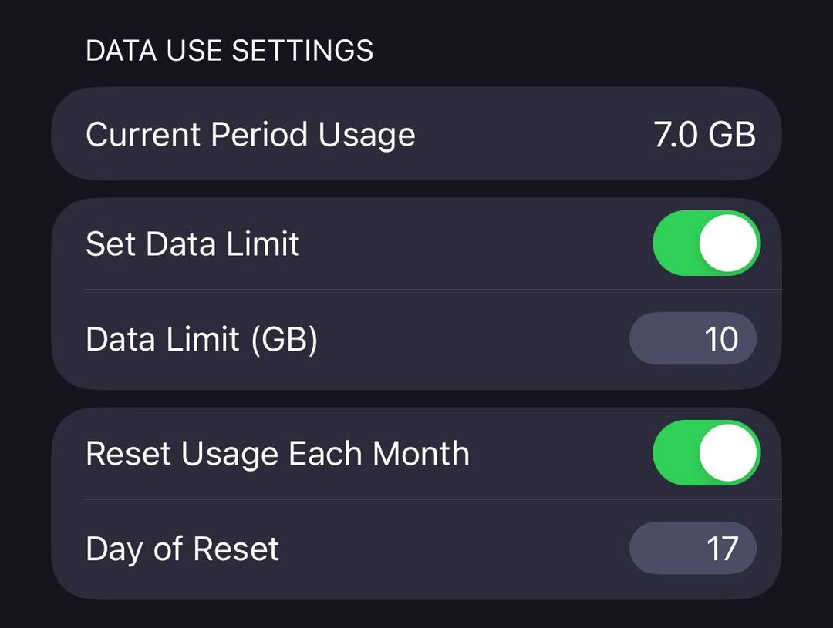The image size is (833, 628).
Task: Select the Reset Usage Each Month label
Action: click(x=278, y=453)
